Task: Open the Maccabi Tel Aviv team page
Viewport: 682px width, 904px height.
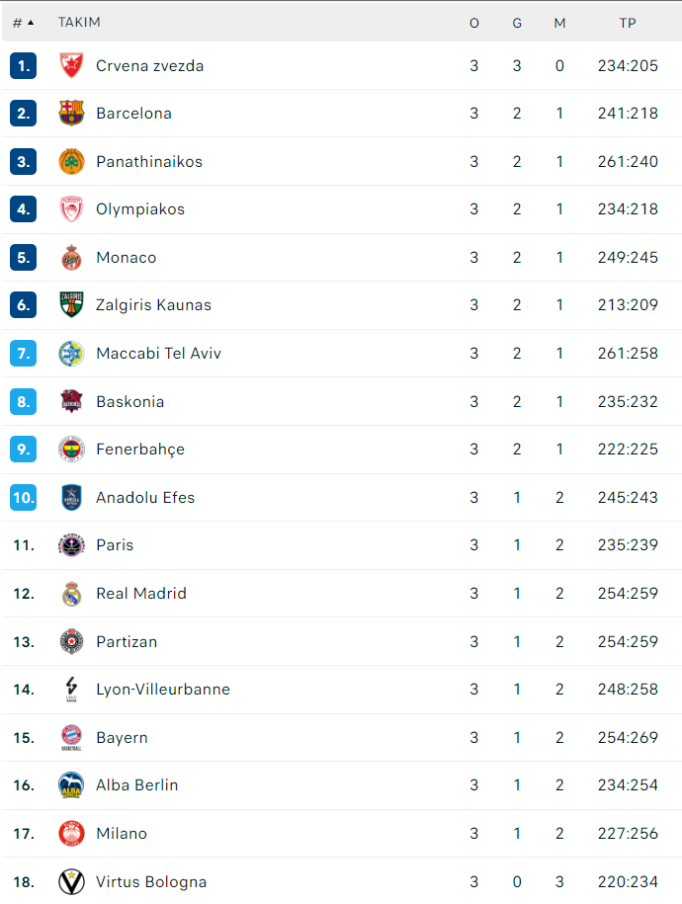Action: click(x=159, y=353)
